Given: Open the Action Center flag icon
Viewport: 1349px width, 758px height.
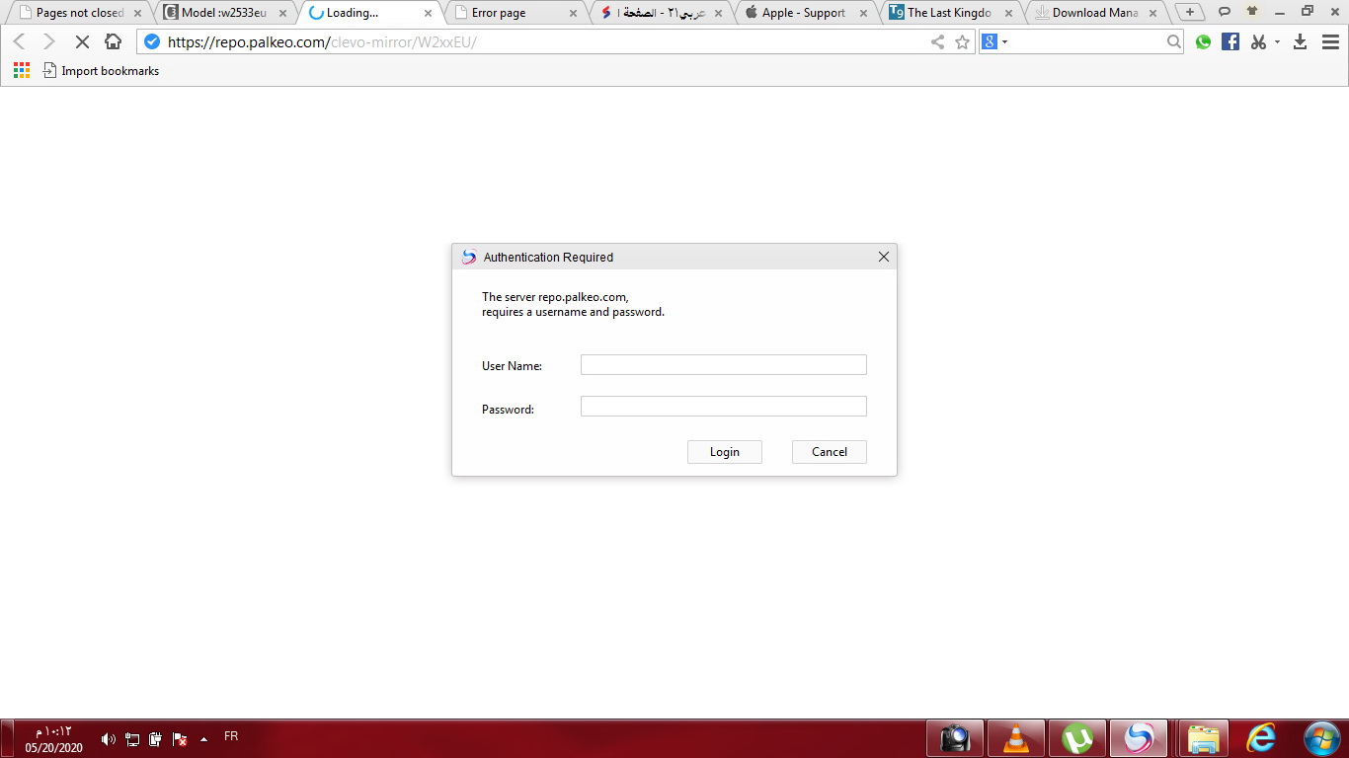Looking at the screenshot, I should [180, 739].
